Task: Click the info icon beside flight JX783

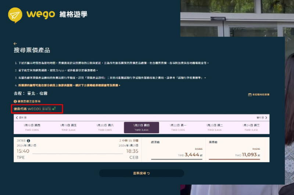Action: click(28, 140)
